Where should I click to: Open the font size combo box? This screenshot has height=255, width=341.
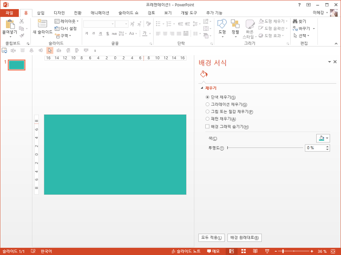[122, 24]
